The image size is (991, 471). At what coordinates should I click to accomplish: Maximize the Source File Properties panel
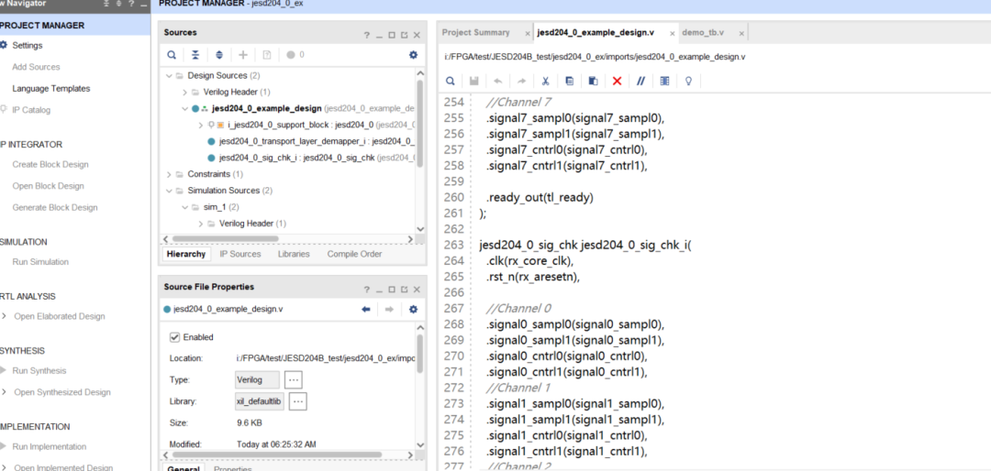point(392,290)
